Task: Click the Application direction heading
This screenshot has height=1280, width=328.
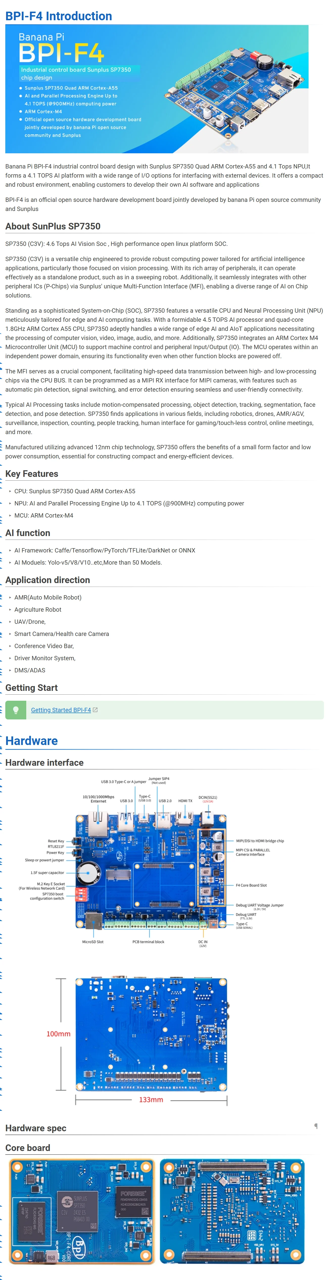Action: 48,580
